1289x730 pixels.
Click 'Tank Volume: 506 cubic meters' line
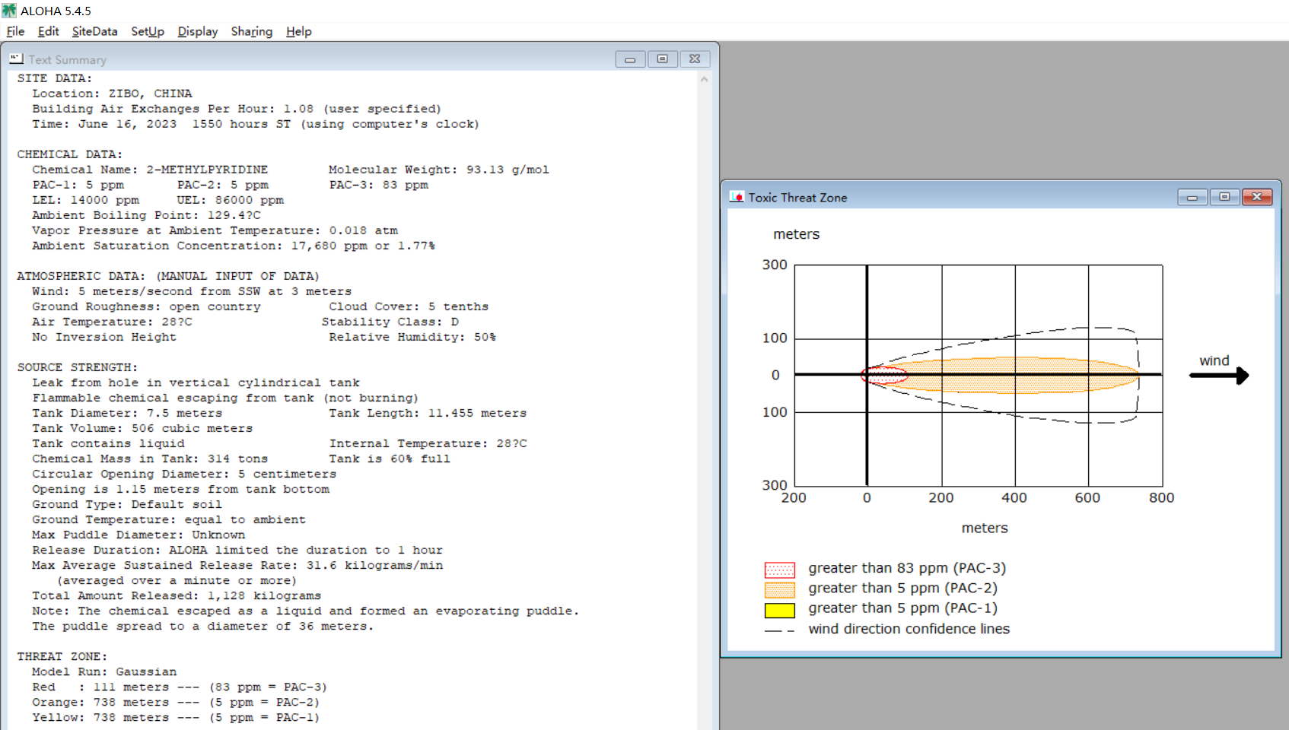point(142,428)
